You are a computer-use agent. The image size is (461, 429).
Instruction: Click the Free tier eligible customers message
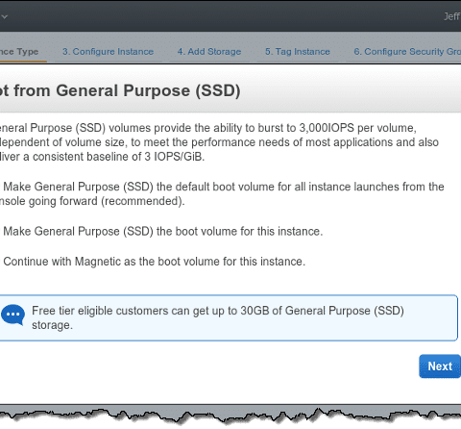(x=218, y=317)
